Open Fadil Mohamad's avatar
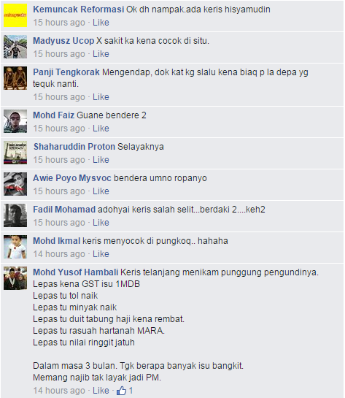The image size is (345, 398). pyautogui.click(x=15, y=215)
